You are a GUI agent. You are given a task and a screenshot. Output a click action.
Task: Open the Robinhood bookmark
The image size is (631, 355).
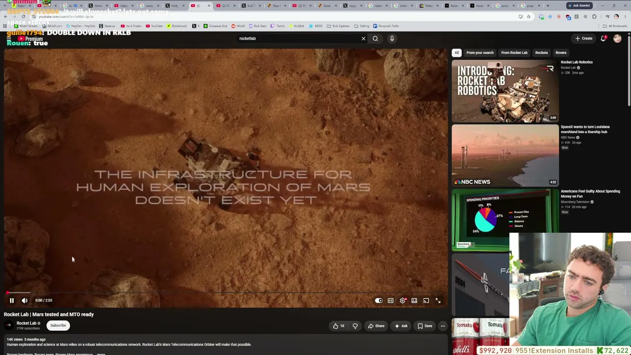coord(176,26)
